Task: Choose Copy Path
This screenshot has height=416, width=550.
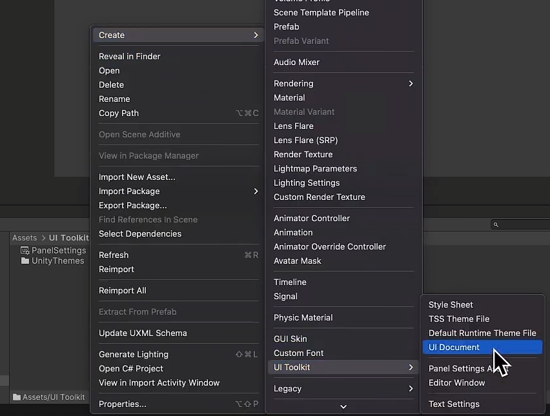Action: pyautogui.click(x=179, y=114)
